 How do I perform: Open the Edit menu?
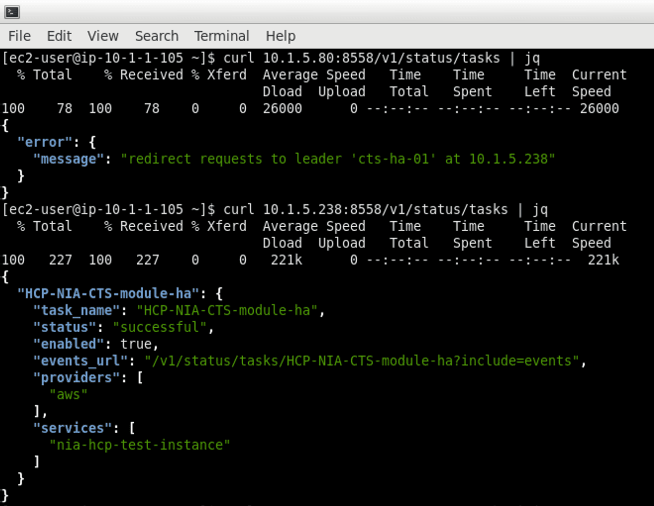pyautogui.click(x=59, y=36)
